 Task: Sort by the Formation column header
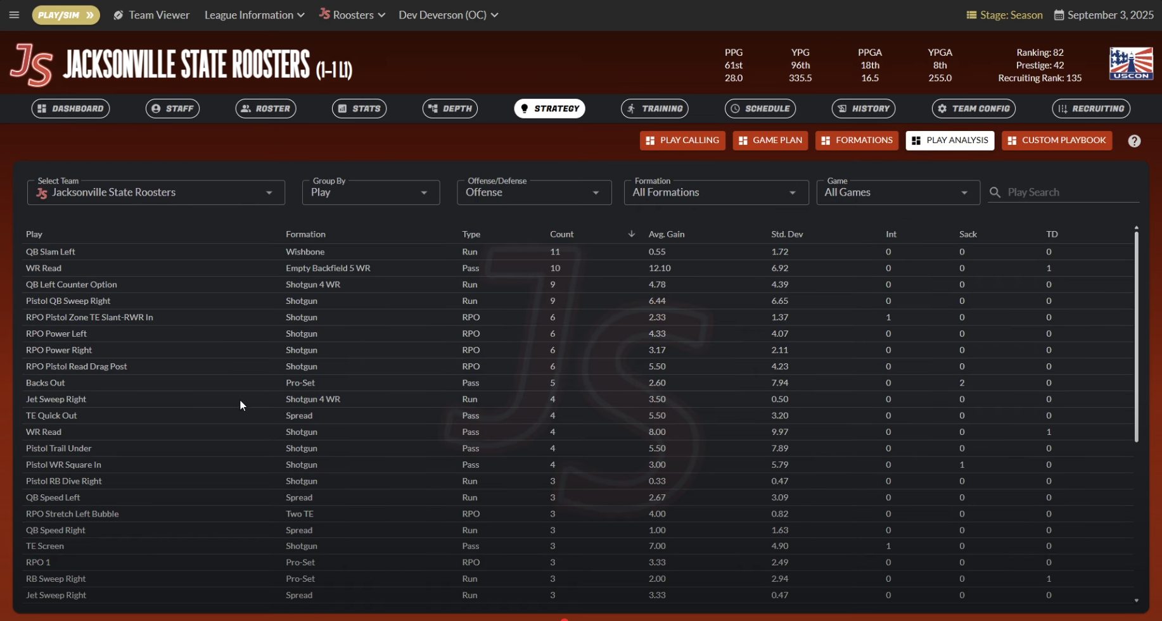[x=305, y=234]
